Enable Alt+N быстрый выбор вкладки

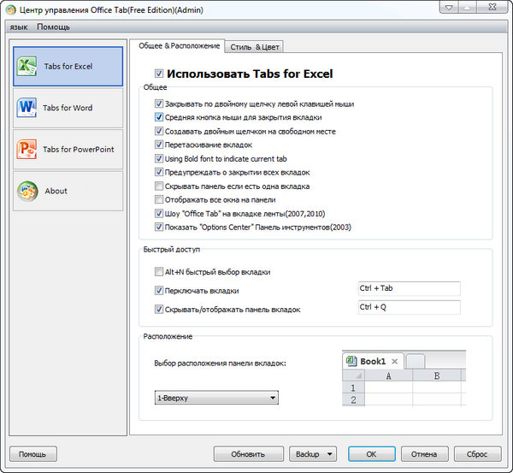point(159,272)
